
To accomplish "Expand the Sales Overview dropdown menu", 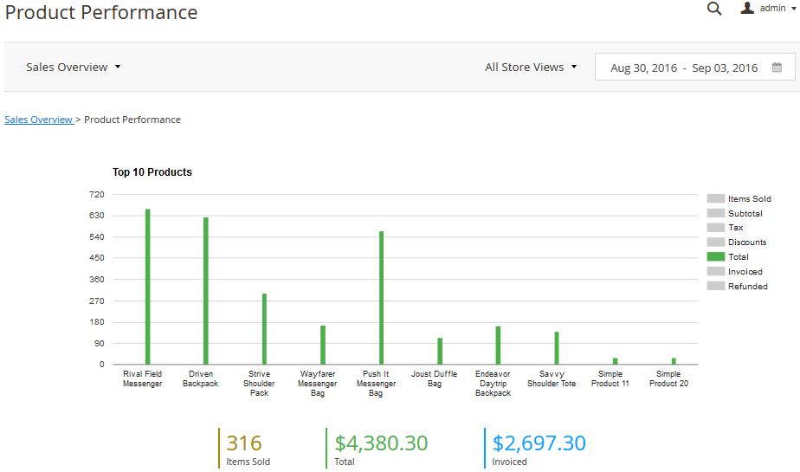I will 74,68.
